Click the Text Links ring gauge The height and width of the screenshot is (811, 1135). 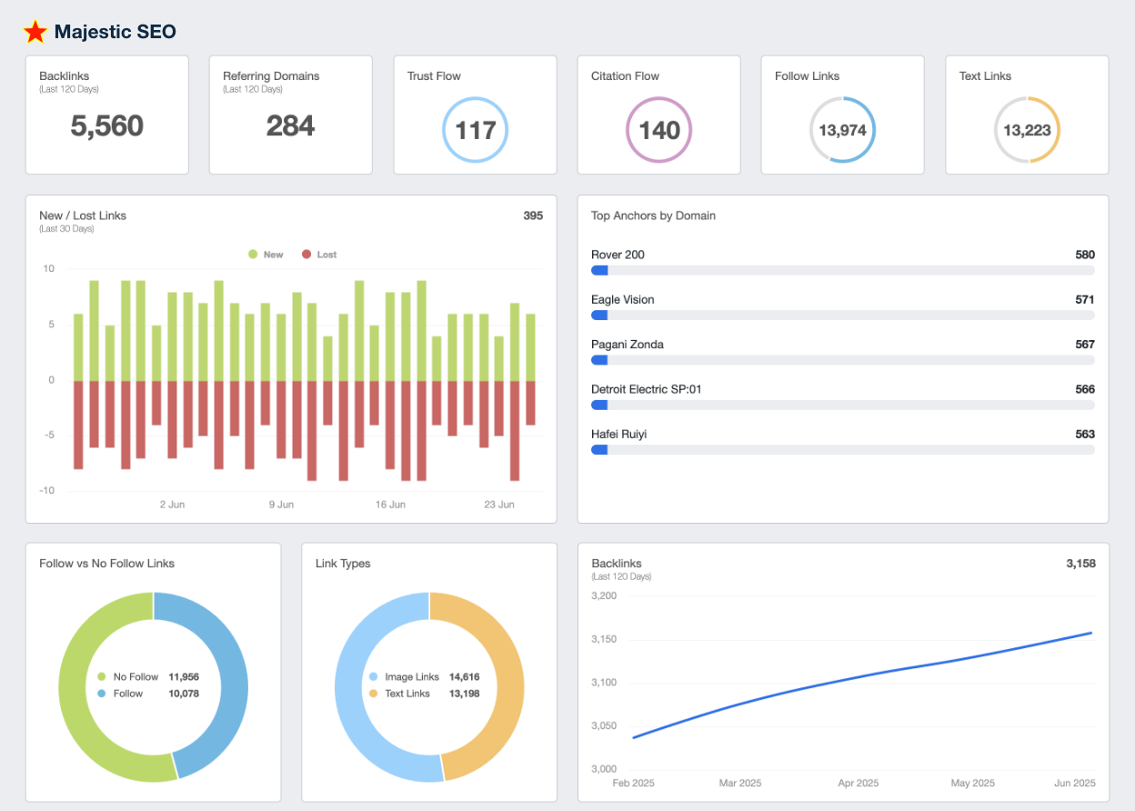[1027, 129]
